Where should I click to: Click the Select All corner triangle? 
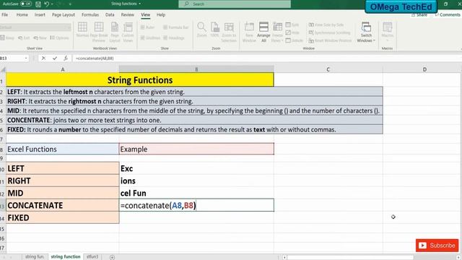click(3, 69)
